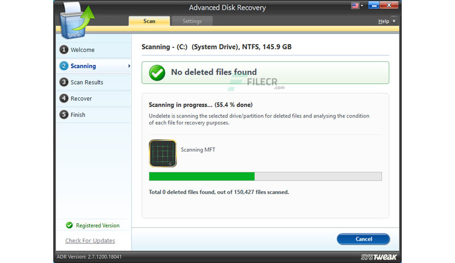
Task: Select the Recover step
Action: [94, 98]
